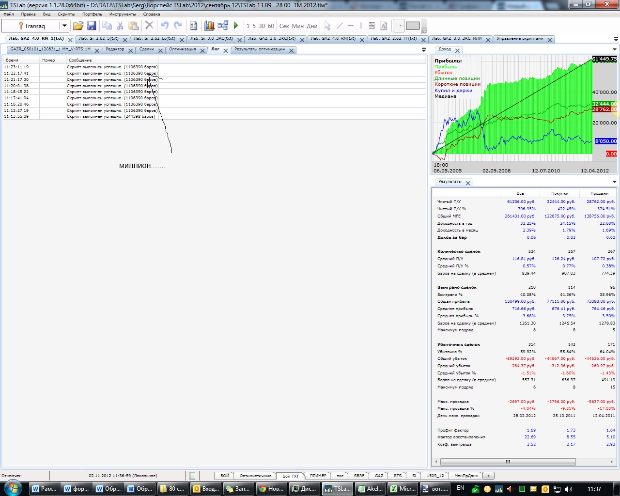Close the Лог tab
The image size is (620, 496).
pos(225,50)
